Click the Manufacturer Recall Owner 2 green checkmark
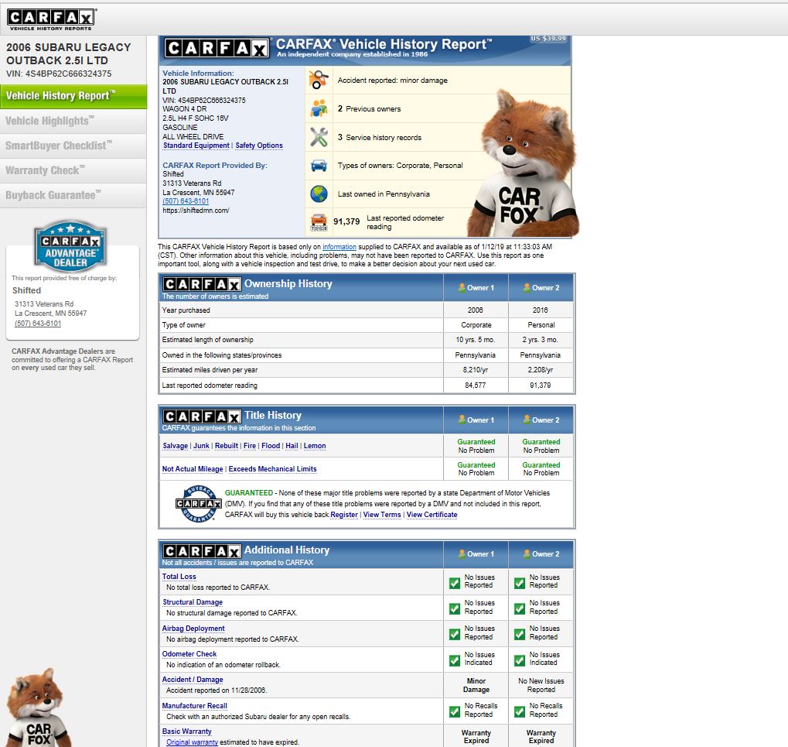The height and width of the screenshot is (747, 788). tap(520, 712)
